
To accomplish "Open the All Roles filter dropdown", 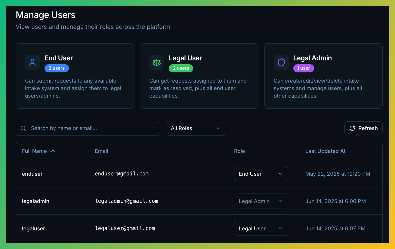I will click(x=196, y=128).
